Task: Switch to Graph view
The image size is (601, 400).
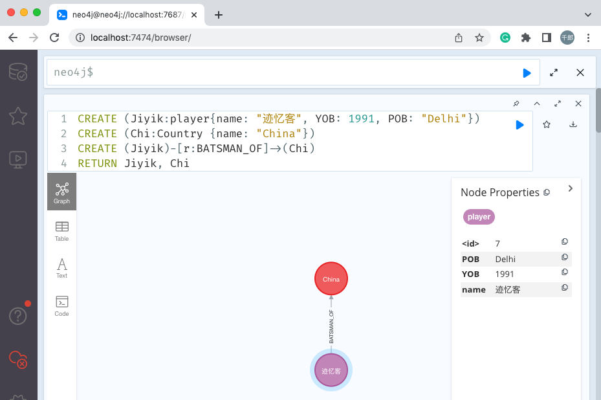Action: 61,192
